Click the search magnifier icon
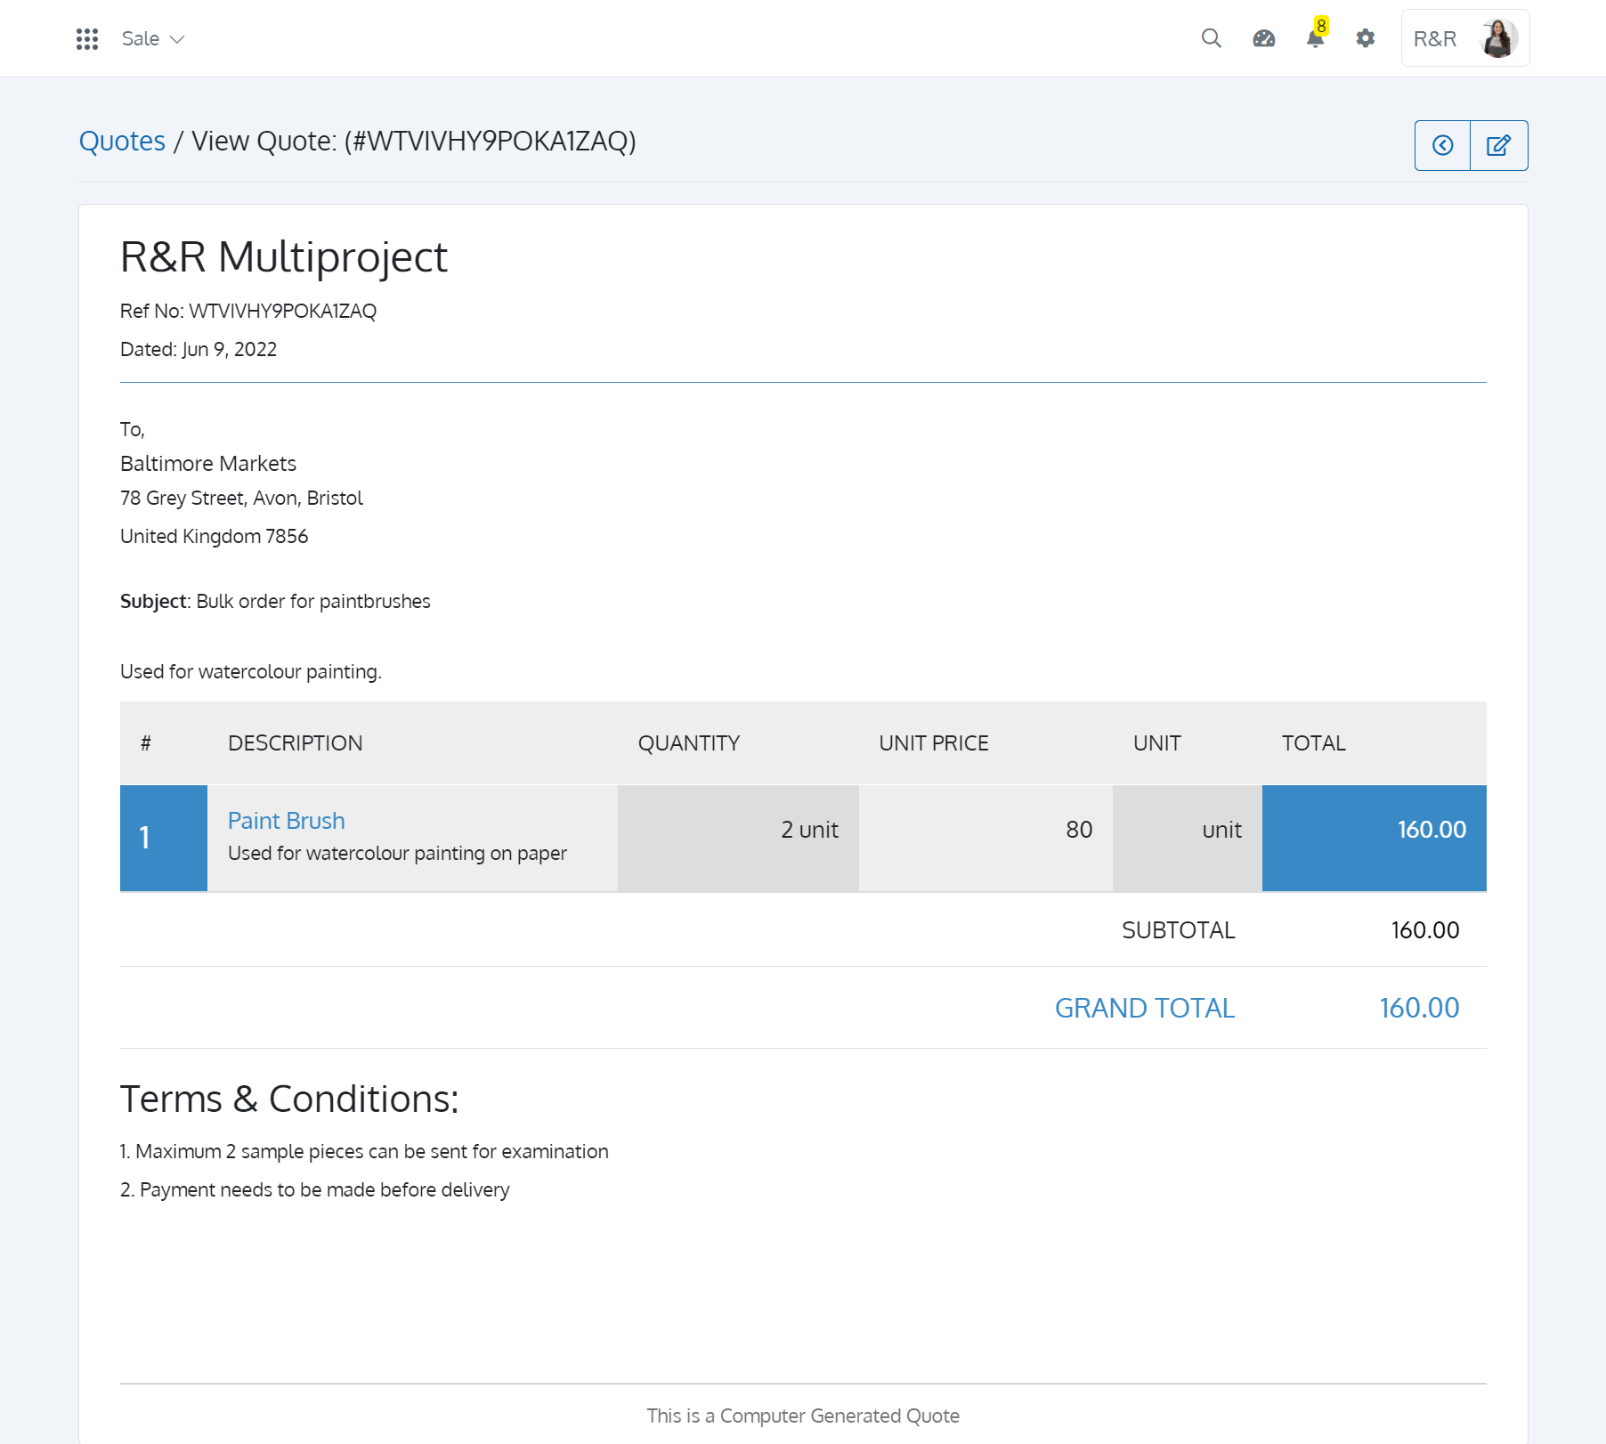The image size is (1606, 1444). [1211, 38]
